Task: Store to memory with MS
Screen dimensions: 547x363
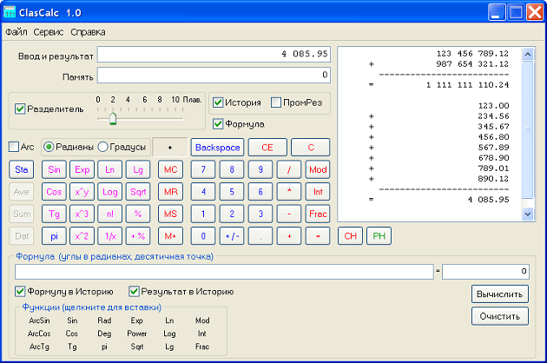Action: [170, 214]
